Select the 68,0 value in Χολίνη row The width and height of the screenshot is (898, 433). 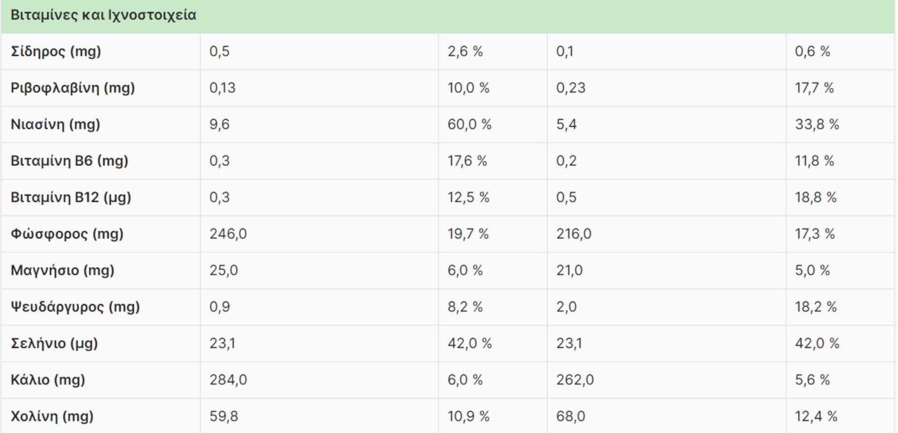tap(570, 416)
